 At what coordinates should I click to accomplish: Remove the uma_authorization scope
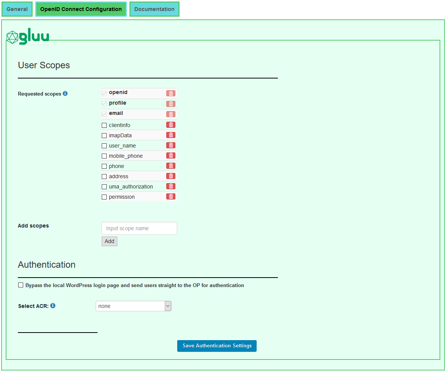171,186
